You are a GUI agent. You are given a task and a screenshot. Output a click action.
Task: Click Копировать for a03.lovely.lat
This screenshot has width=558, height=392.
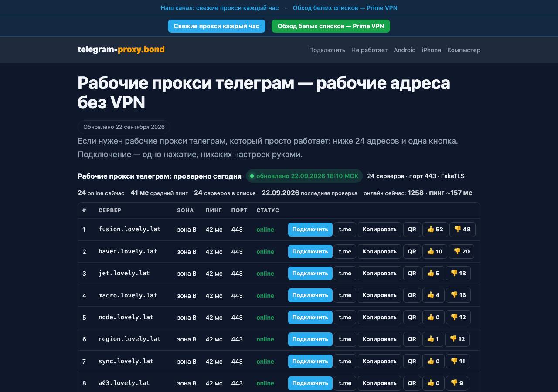pos(380,383)
